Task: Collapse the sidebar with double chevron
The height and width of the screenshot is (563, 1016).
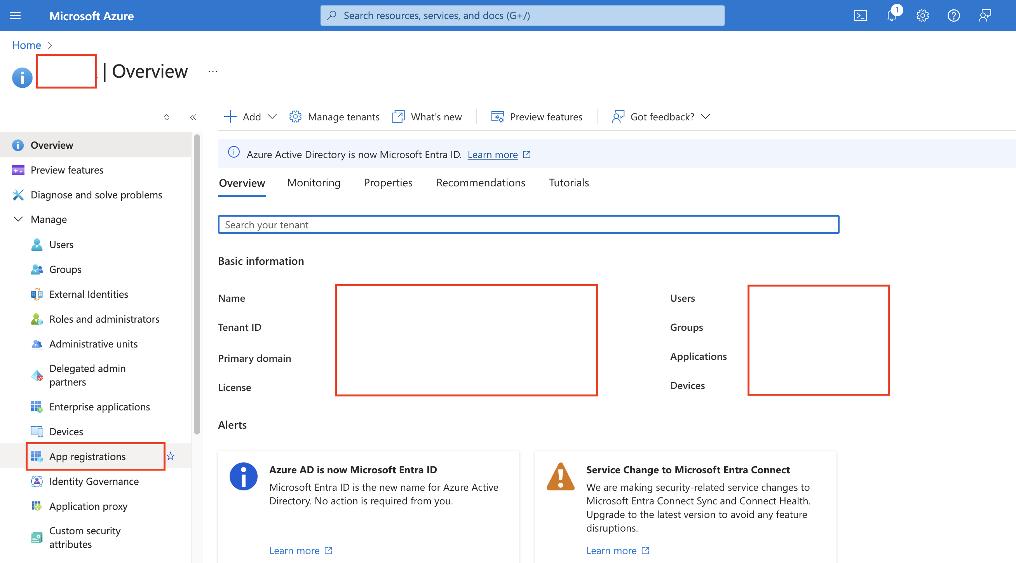Action: tap(193, 117)
